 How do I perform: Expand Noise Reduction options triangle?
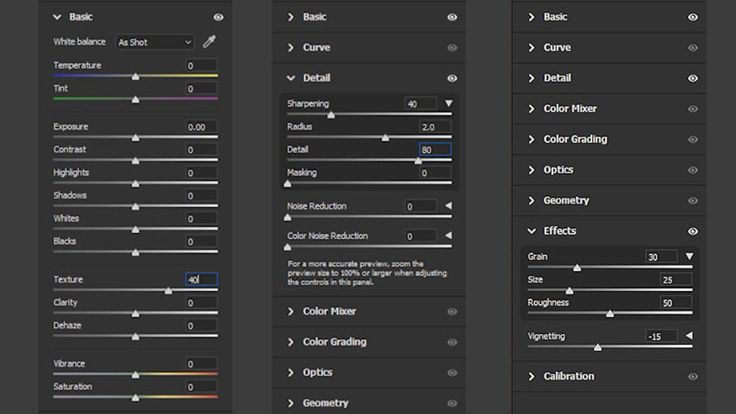point(448,205)
